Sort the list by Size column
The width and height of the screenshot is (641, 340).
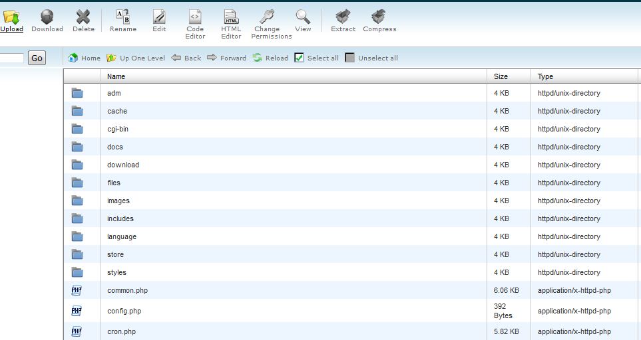[x=501, y=76]
